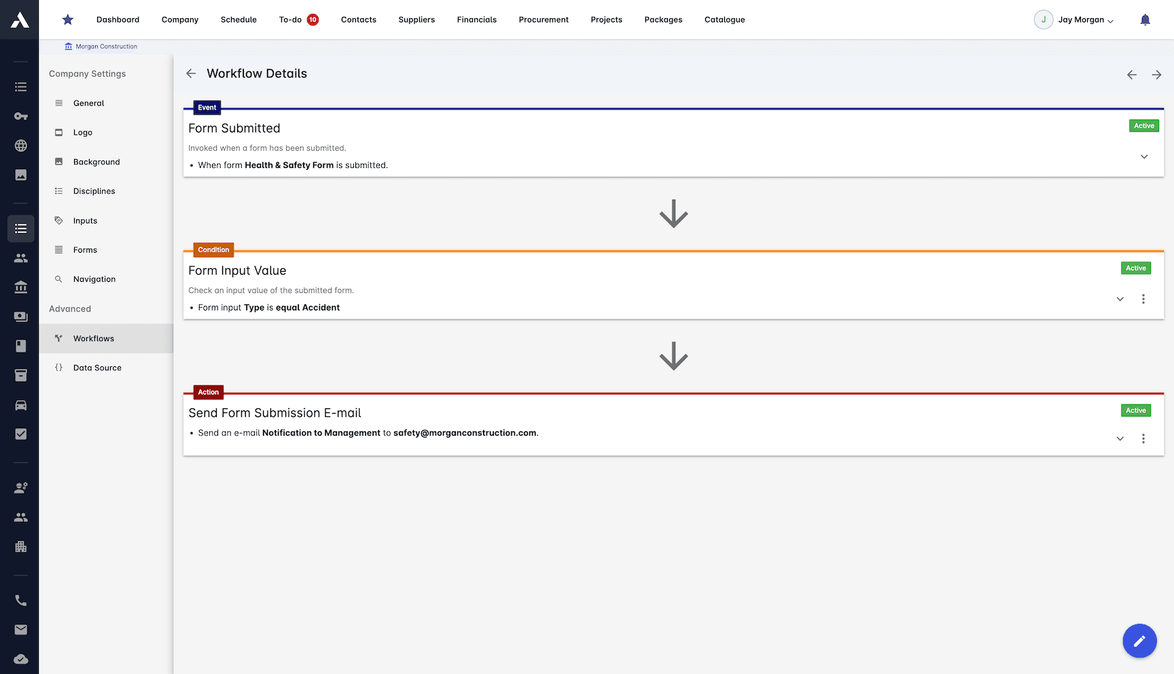Open the Procurement menu item

coord(544,20)
